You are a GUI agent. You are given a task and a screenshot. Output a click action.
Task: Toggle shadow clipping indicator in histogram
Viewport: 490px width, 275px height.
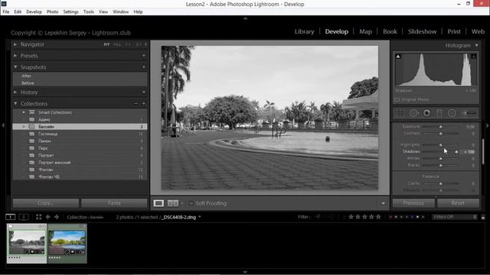tap(398, 57)
